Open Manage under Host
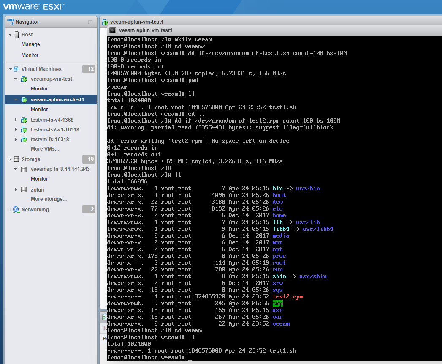 click(31, 44)
